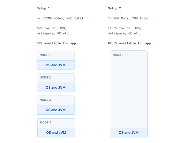Click OS and JVM block in Setup 2
Viewport: 191px width, 143px height.
click(x=129, y=132)
